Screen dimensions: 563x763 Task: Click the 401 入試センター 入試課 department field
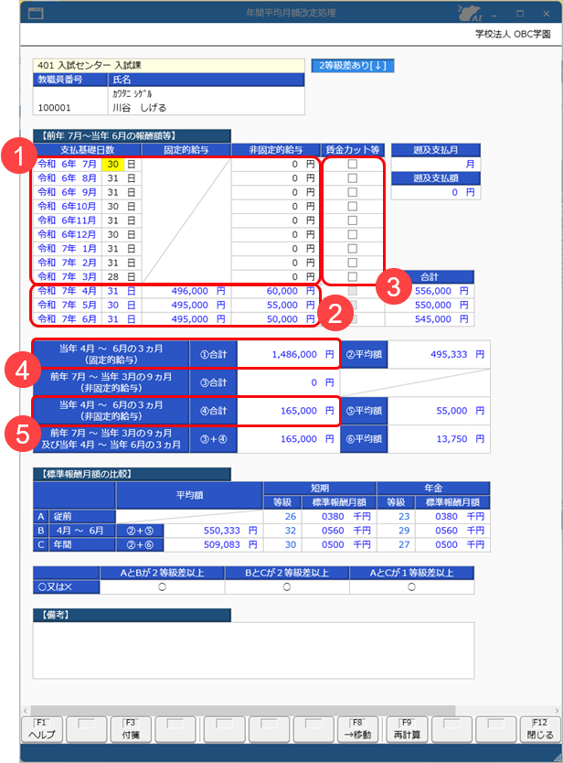pos(169,65)
